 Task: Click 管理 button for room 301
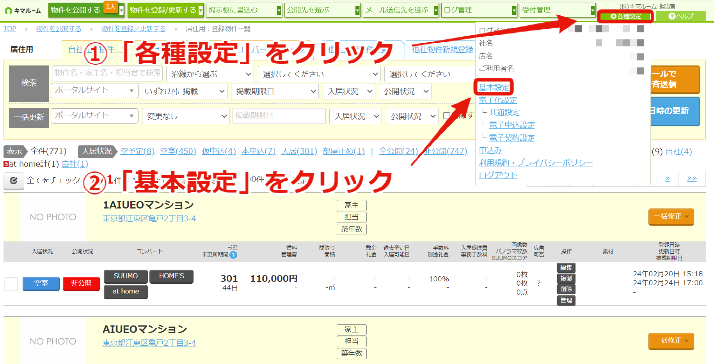tap(566, 300)
